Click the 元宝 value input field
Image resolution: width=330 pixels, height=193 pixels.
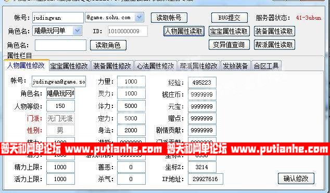pos(202,106)
